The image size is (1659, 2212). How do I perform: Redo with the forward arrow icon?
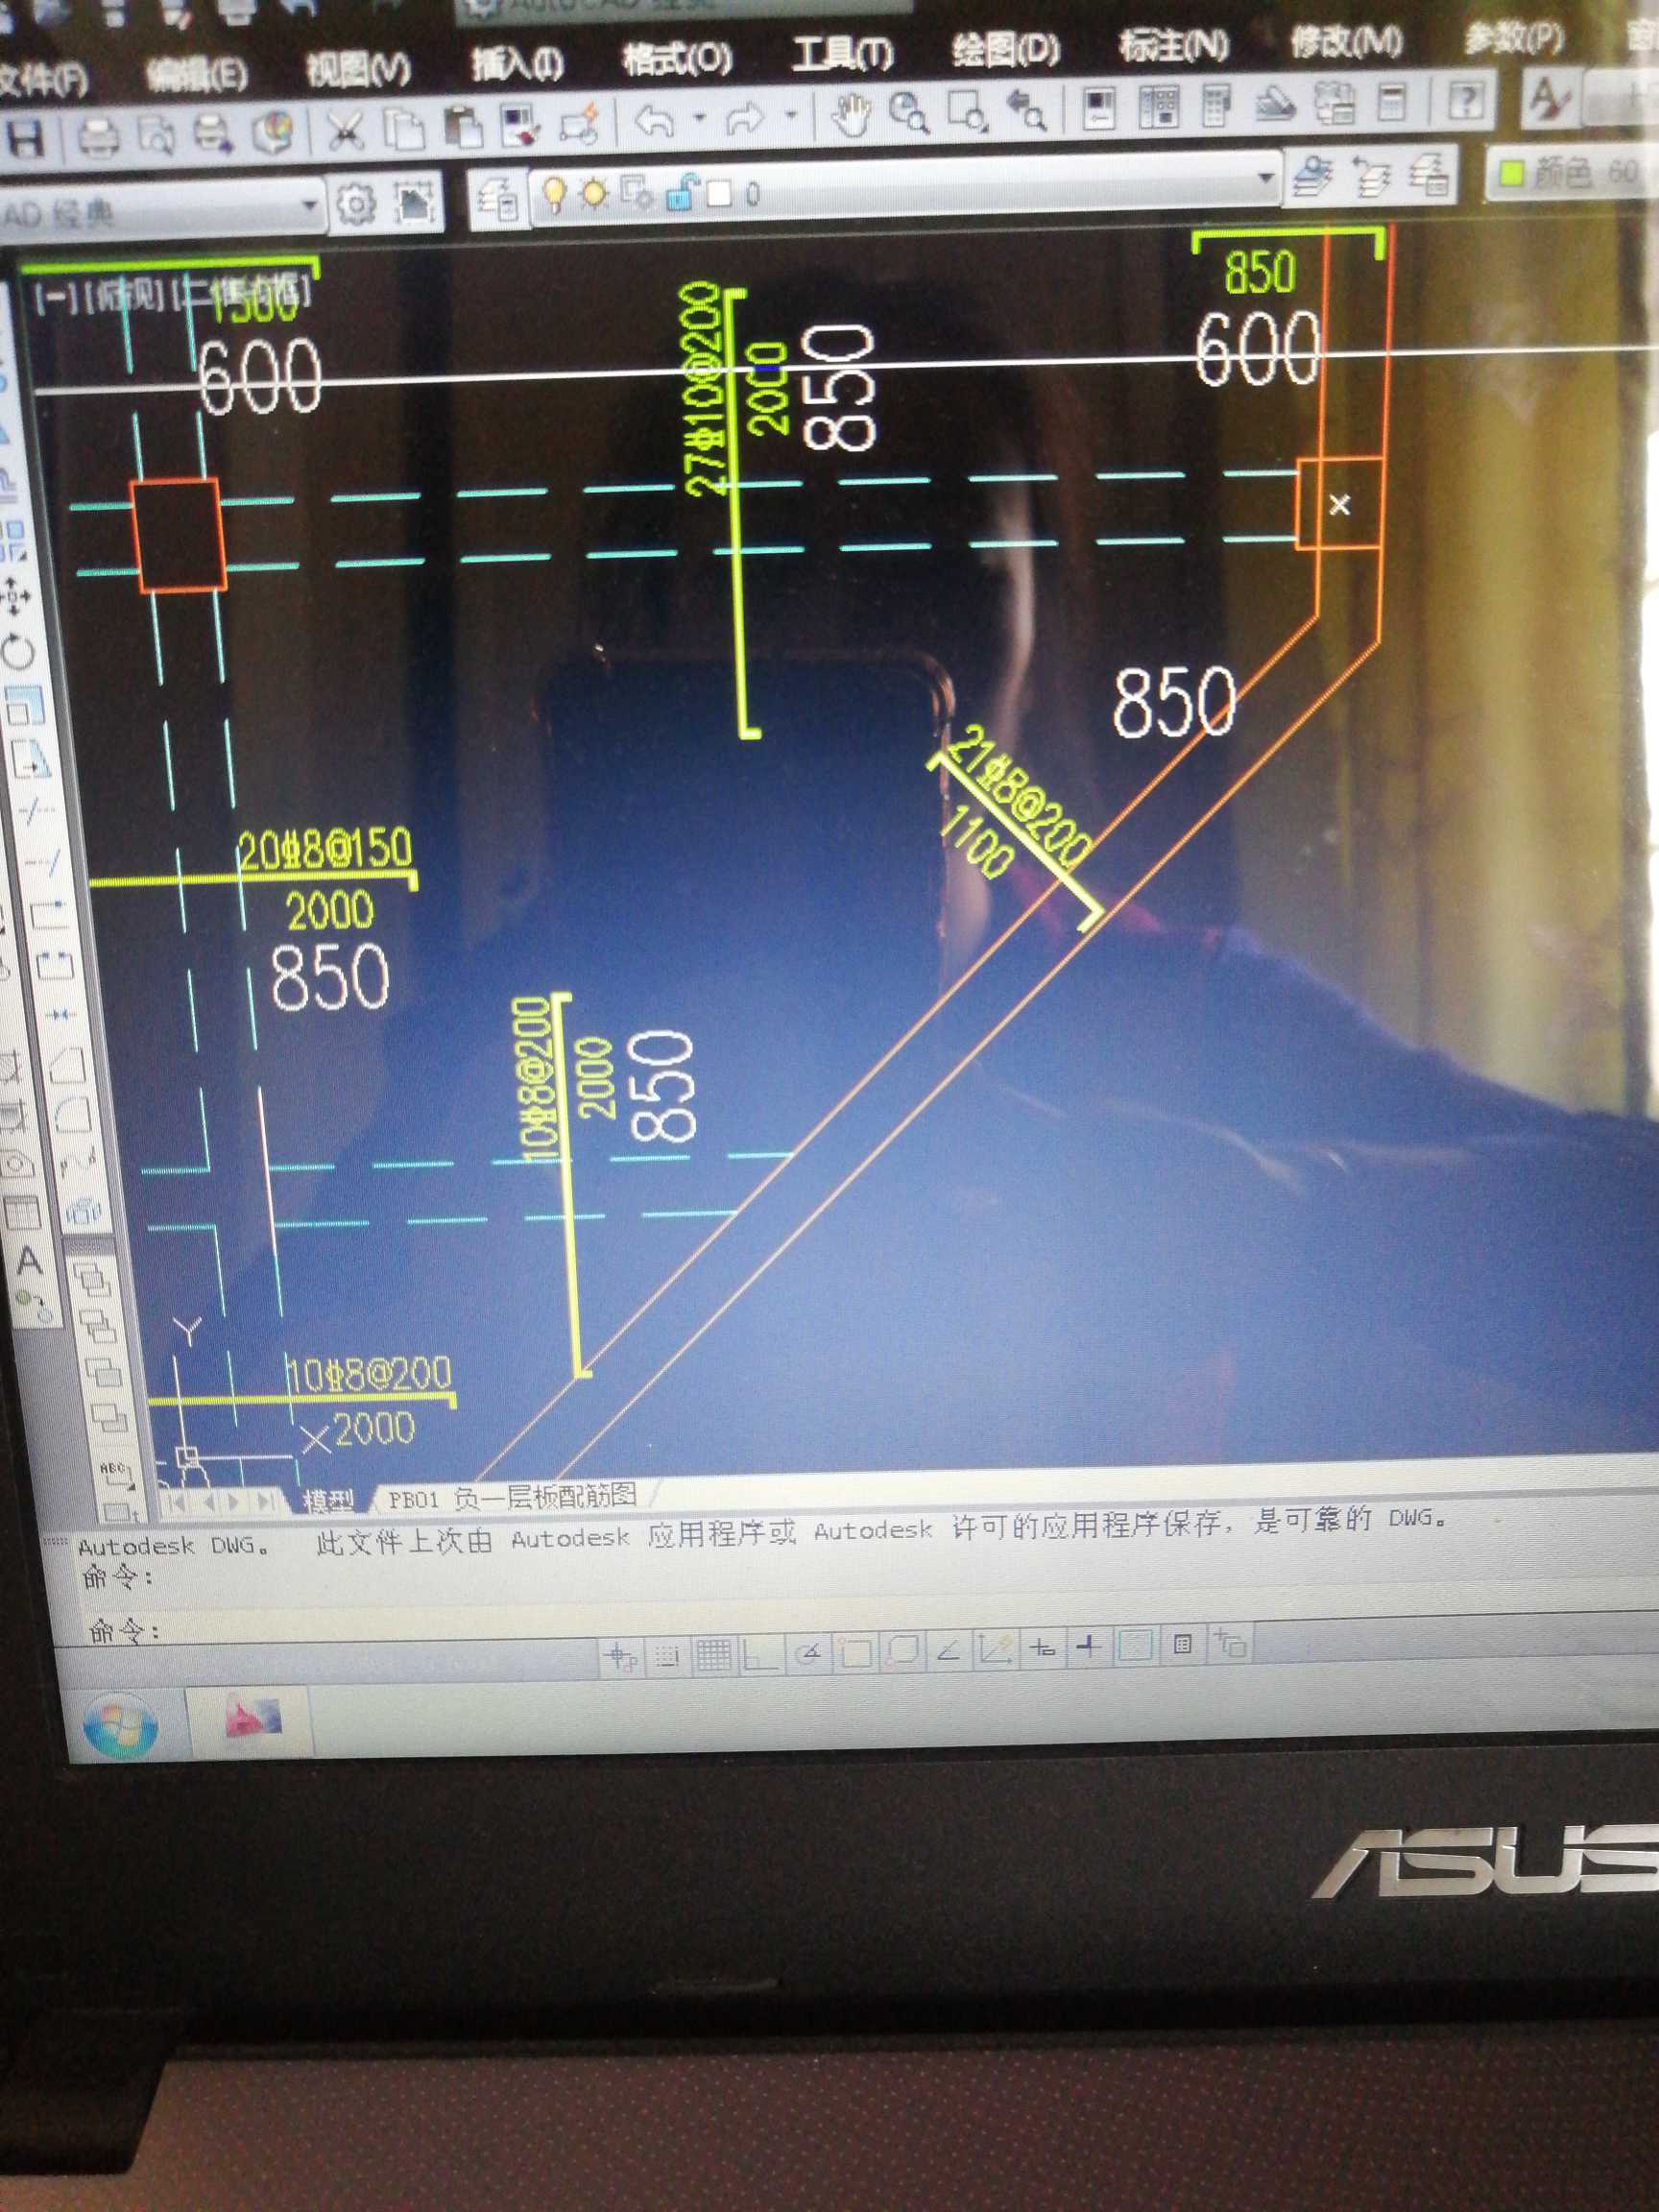pyautogui.click(x=745, y=121)
